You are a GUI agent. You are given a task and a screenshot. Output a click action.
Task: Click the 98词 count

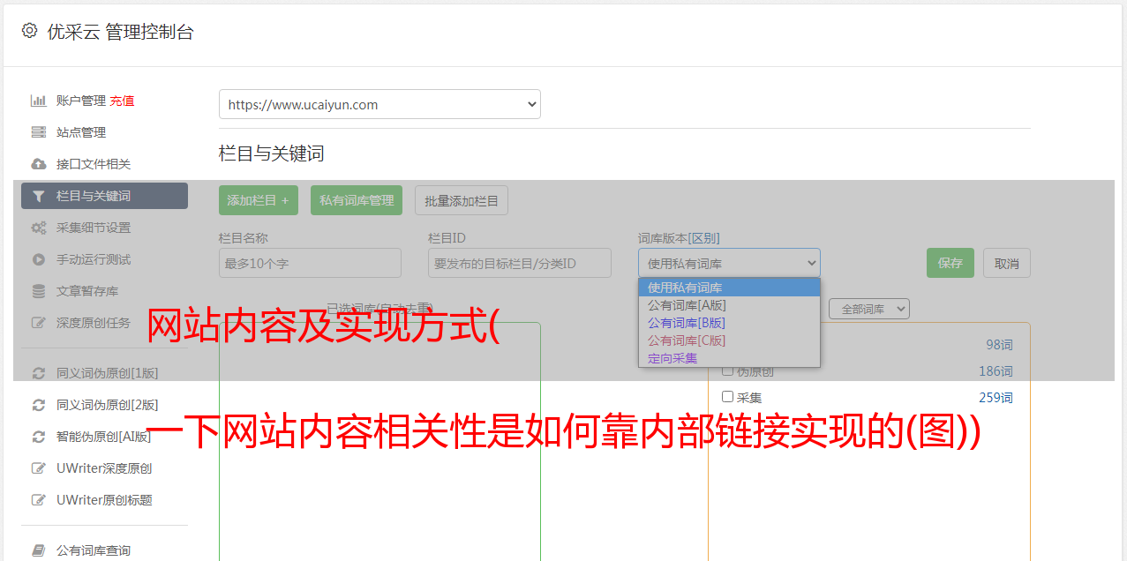click(x=999, y=345)
